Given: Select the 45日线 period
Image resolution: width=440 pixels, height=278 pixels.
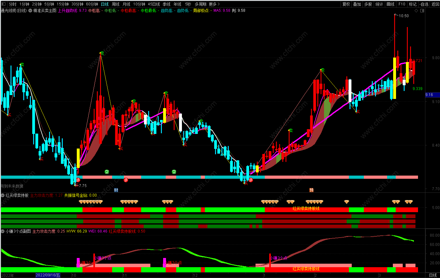Looking at the screenshot, I should pyautogui.click(x=154, y=4).
